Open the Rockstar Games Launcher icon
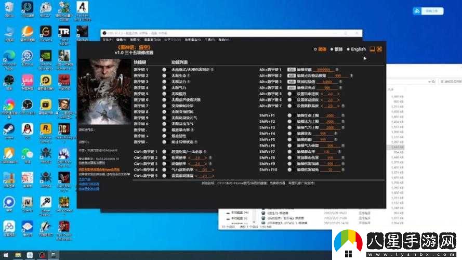 click(x=45, y=128)
